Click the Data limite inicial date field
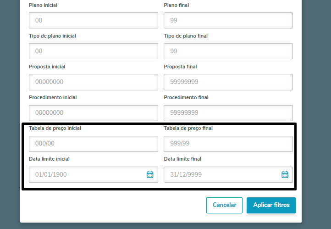 87,174
